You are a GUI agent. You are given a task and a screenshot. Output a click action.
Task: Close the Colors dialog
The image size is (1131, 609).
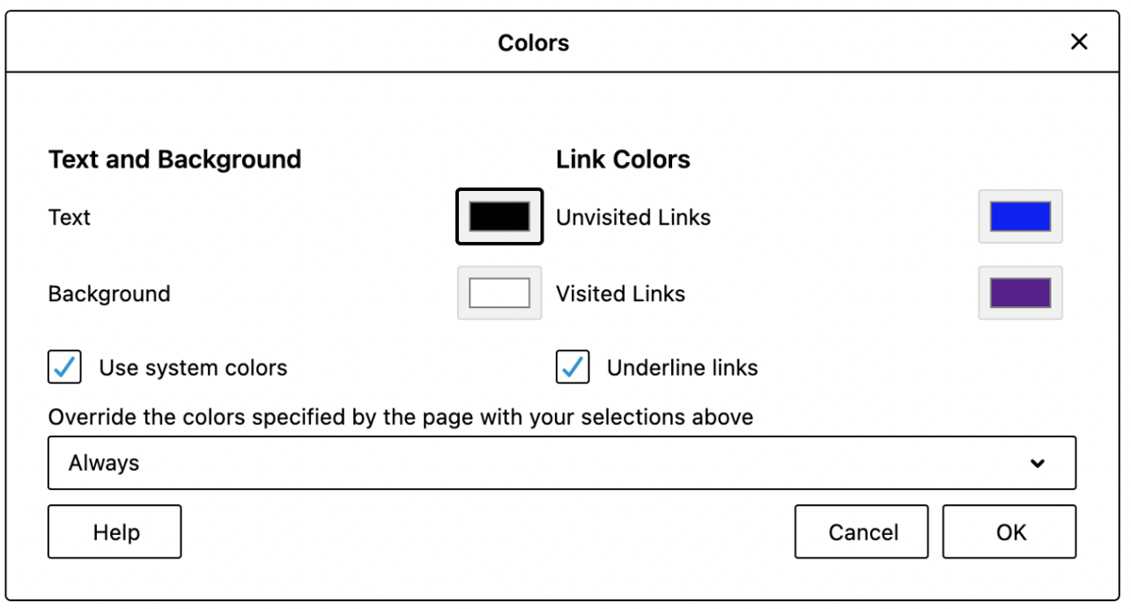point(1079,41)
